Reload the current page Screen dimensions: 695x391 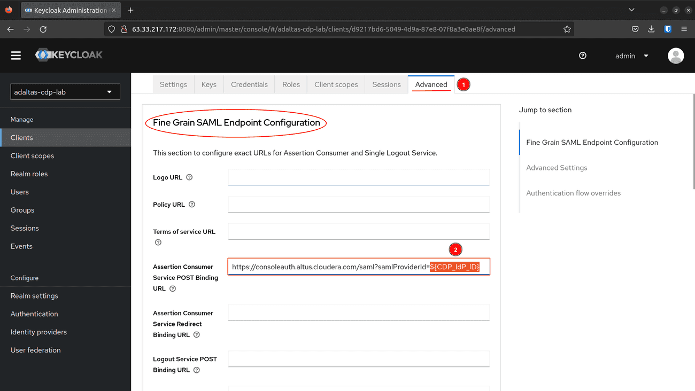[x=43, y=29]
